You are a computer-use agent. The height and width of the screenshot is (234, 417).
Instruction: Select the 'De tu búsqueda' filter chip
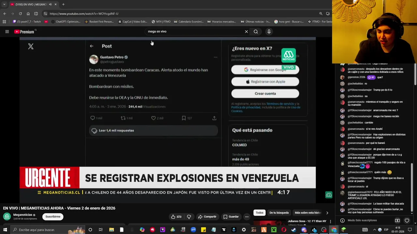(279, 213)
